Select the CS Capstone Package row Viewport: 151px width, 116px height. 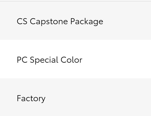pyautogui.click(x=75, y=21)
